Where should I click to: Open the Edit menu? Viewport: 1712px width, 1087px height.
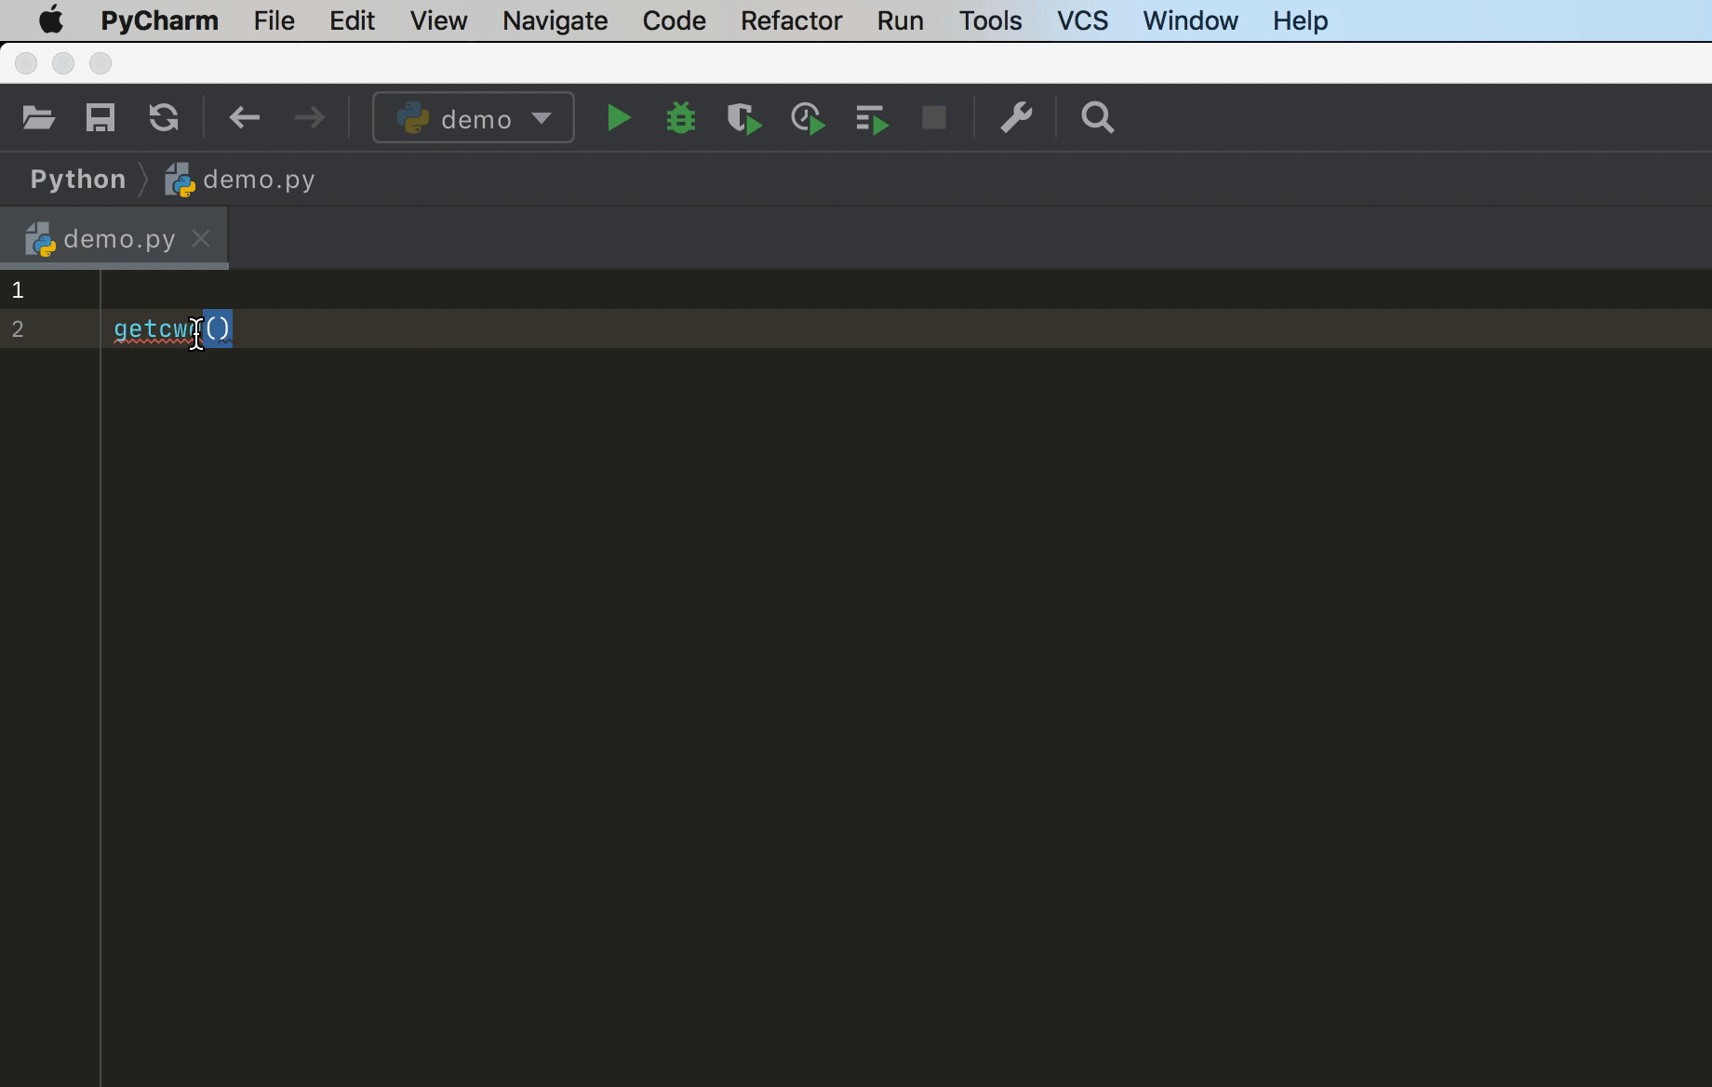click(x=352, y=20)
